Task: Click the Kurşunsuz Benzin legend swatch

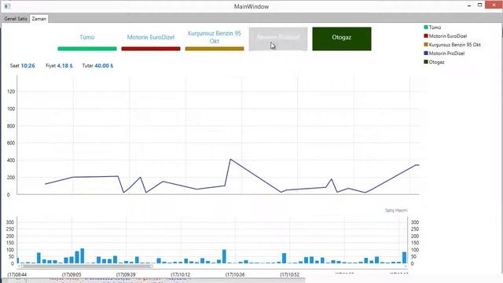Action: (x=426, y=45)
